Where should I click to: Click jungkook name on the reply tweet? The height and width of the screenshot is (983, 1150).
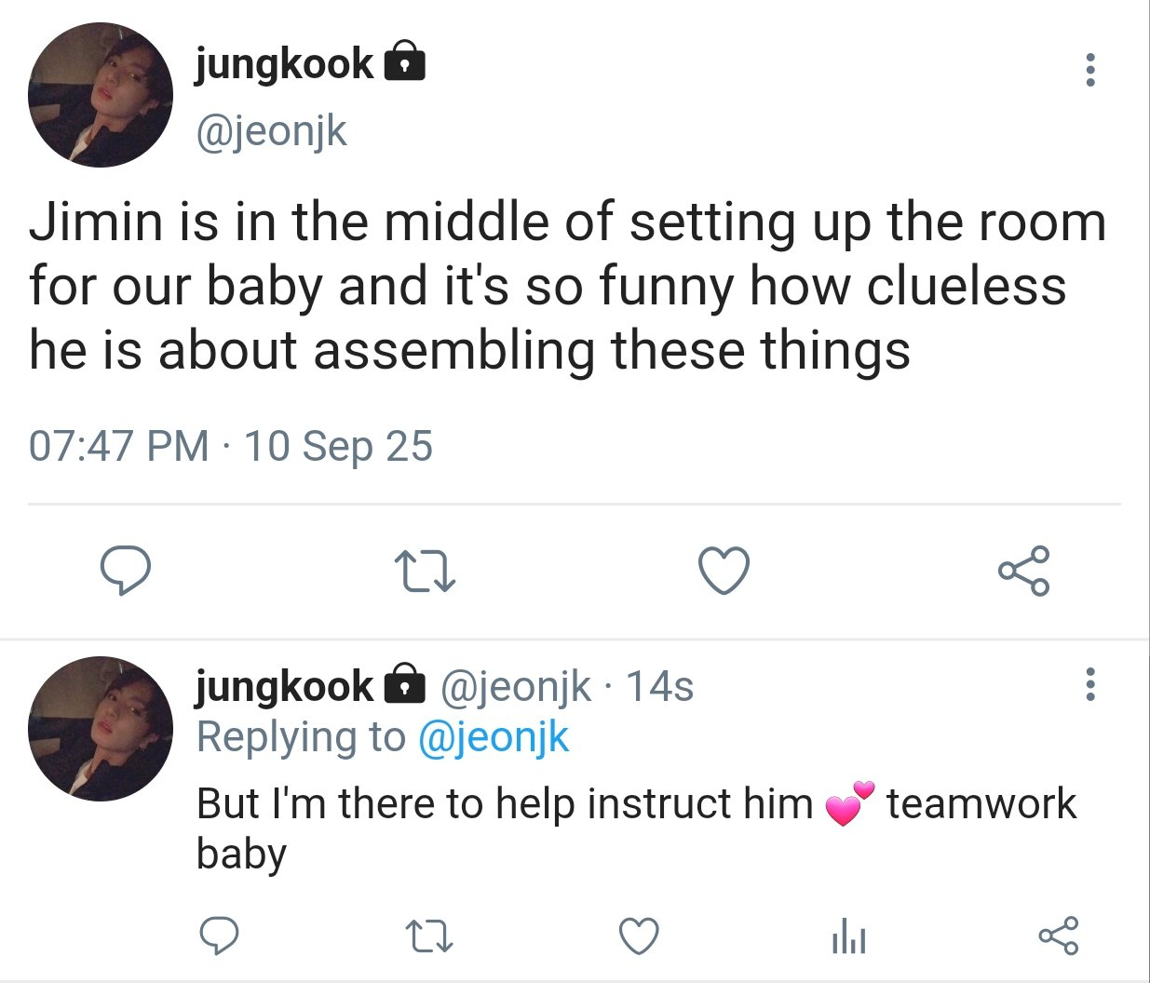tap(284, 687)
